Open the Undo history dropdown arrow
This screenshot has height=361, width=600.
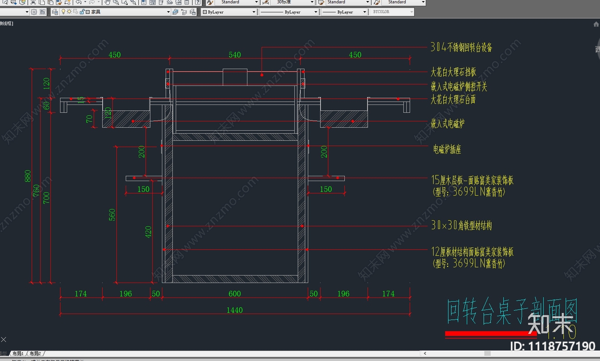pyautogui.click(x=85, y=2)
